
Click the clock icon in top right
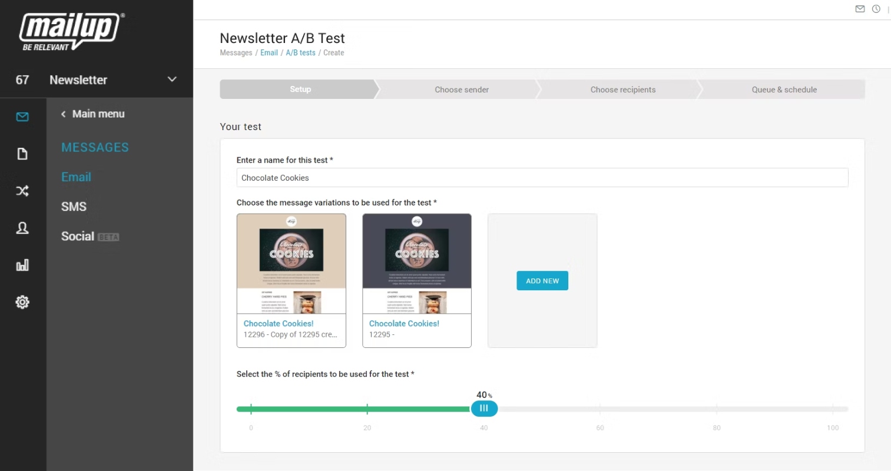click(876, 9)
